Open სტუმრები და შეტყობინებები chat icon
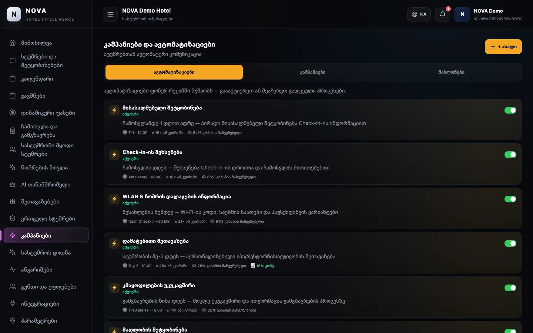 pyautogui.click(x=13, y=61)
